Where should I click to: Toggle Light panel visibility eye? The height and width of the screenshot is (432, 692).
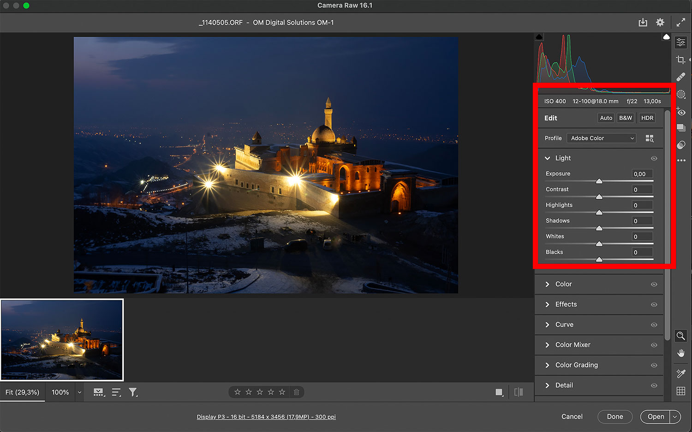pyautogui.click(x=654, y=158)
